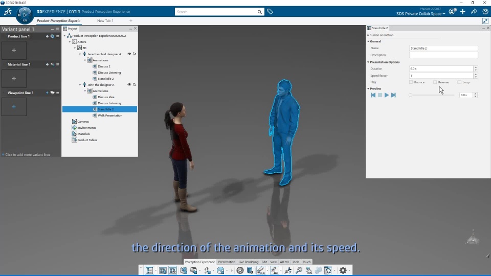
Task: Collapse the Actors tree node
Action: pos(70,41)
